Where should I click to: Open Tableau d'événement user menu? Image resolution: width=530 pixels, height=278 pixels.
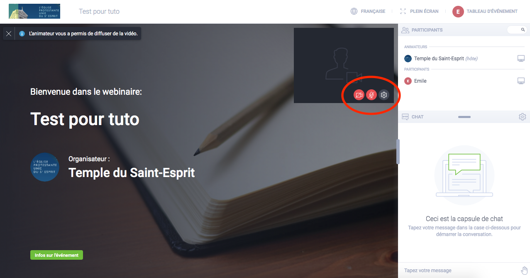[485, 12]
